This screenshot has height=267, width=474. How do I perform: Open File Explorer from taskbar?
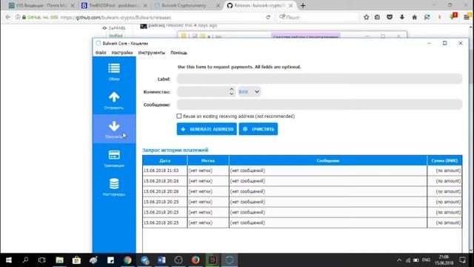(x=59, y=260)
